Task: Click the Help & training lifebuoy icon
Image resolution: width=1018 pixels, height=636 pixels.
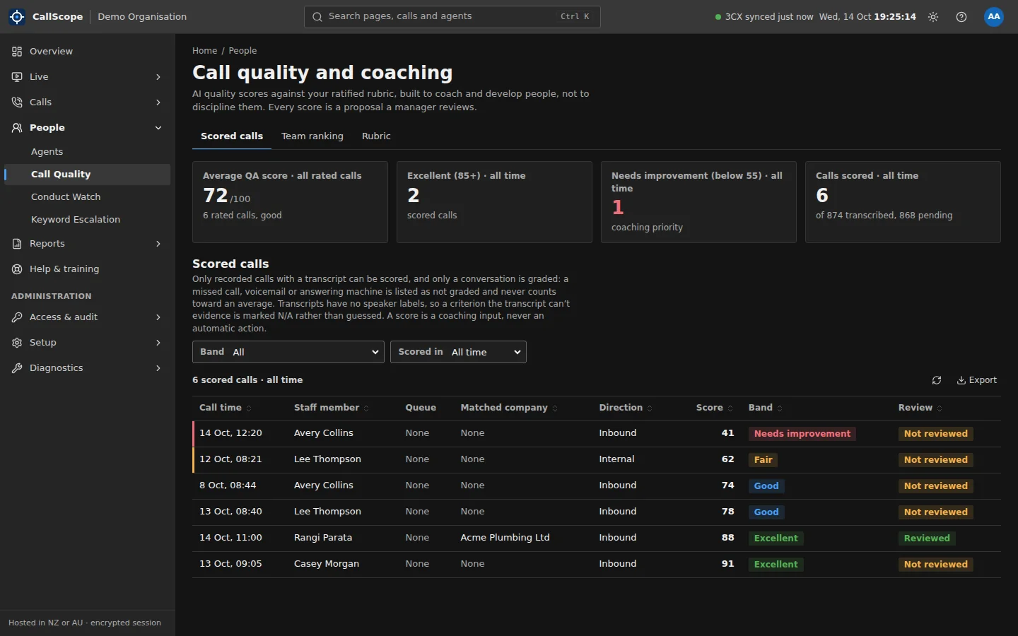Action: tap(17, 269)
